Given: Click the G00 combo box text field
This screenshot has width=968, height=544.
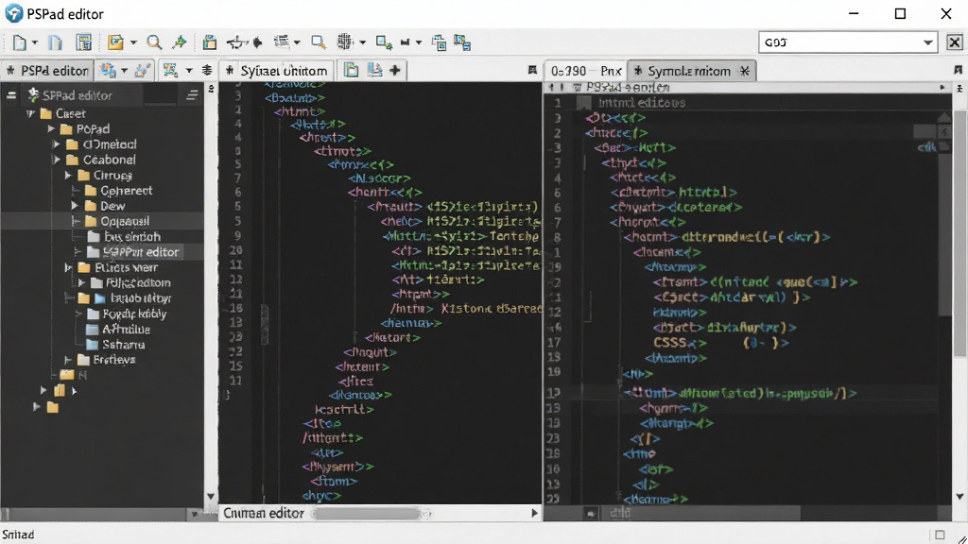Looking at the screenshot, I should (x=840, y=42).
